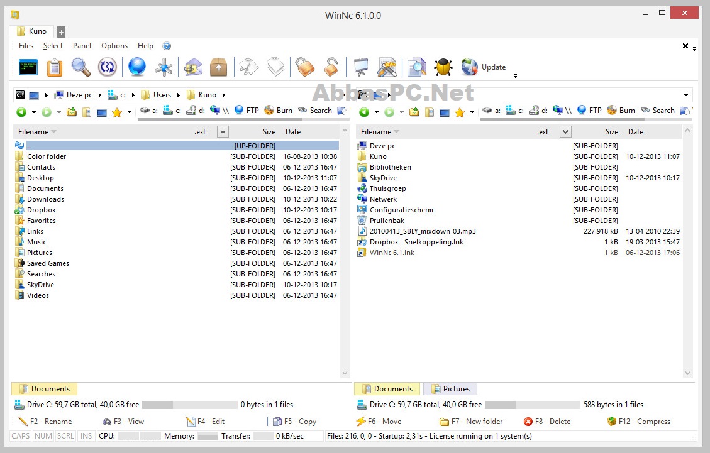Open left panel back history dropdown arrow
710x453 pixels.
[33, 112]
